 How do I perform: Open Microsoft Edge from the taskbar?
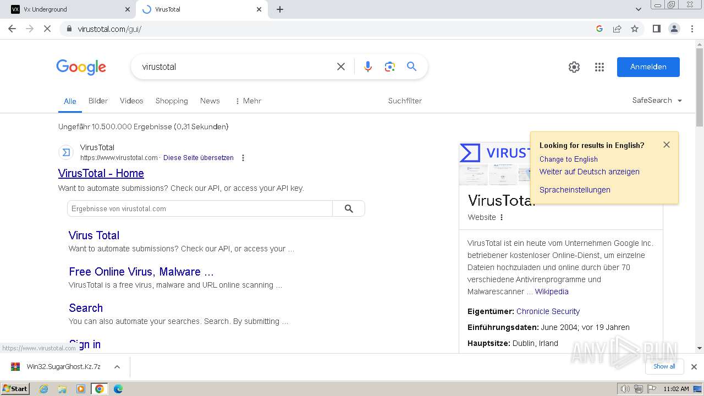click(118, 389)
